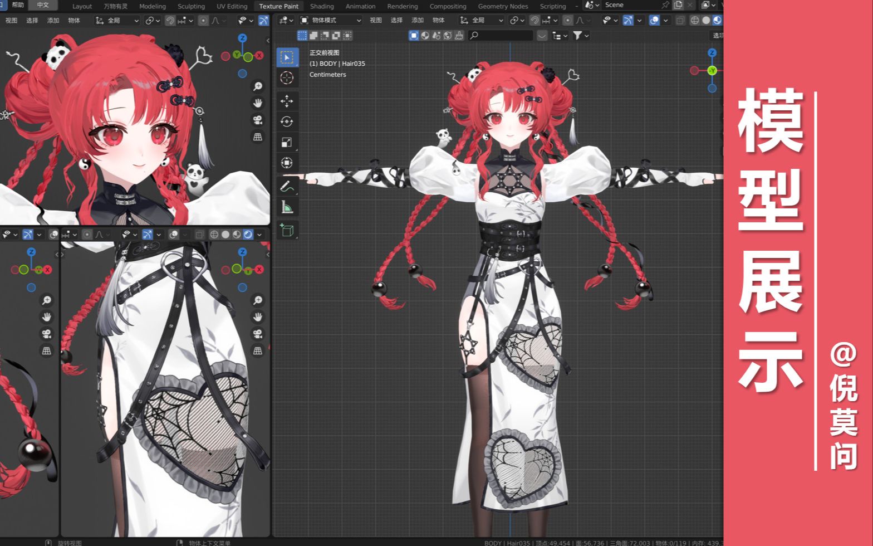Click the 中文 button in top bar
873x546 pixels.
(43, 5)
